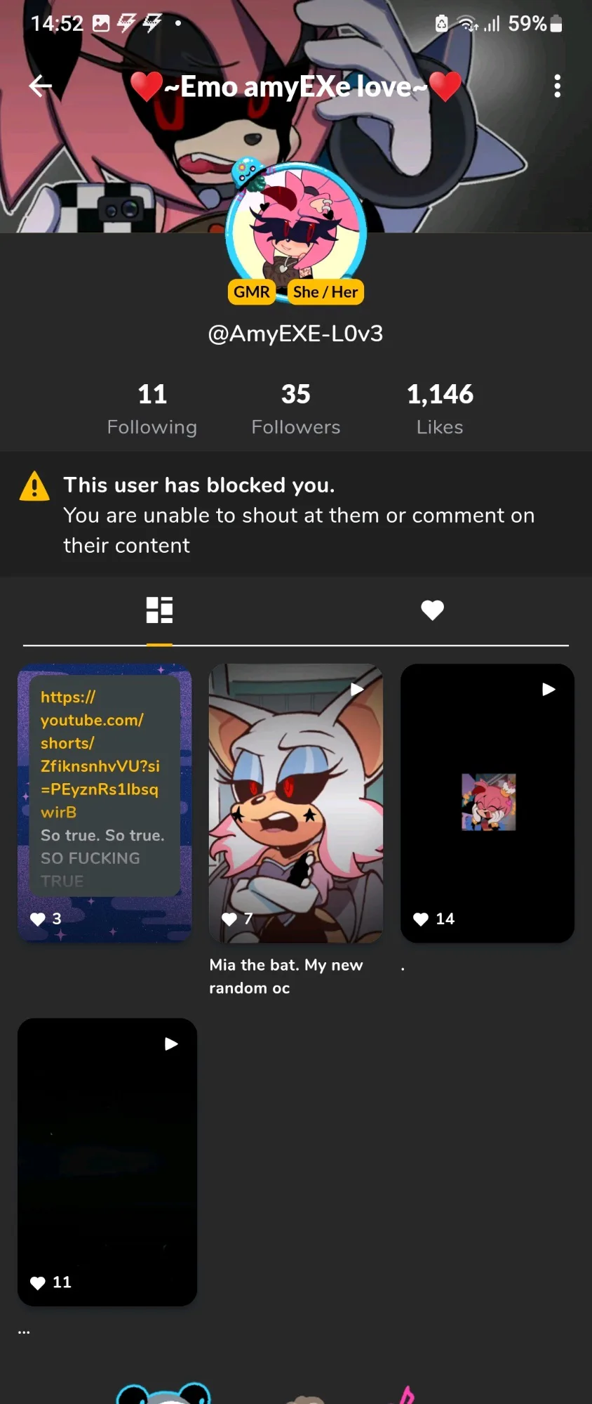Open the Followers list

(x=295, y=408)
